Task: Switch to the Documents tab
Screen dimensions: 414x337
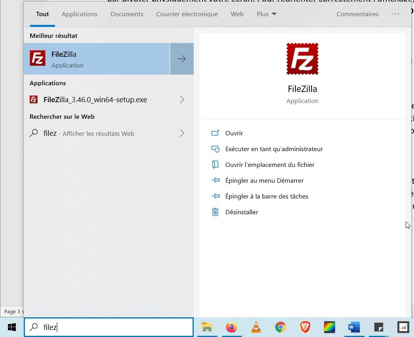Action: tap(127, 14)
